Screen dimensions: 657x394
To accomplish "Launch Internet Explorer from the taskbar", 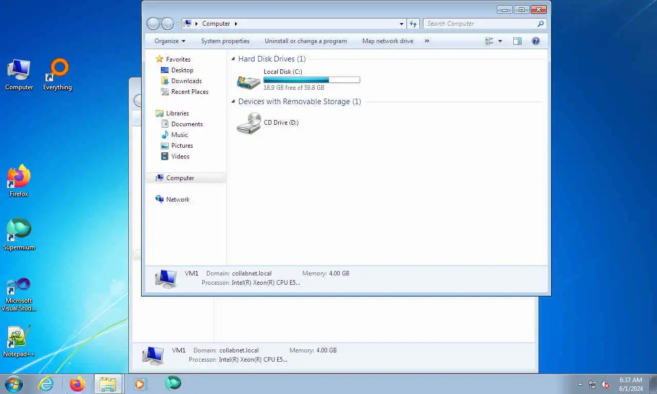I will point(46,384).
